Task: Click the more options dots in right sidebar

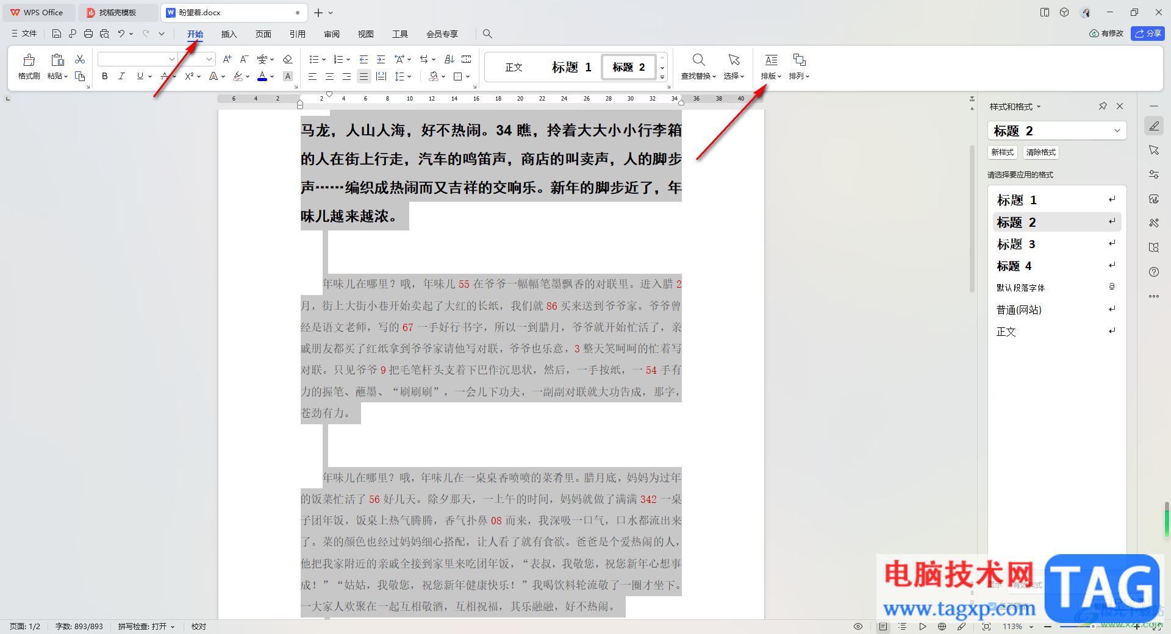Action: coord(1154,296)
